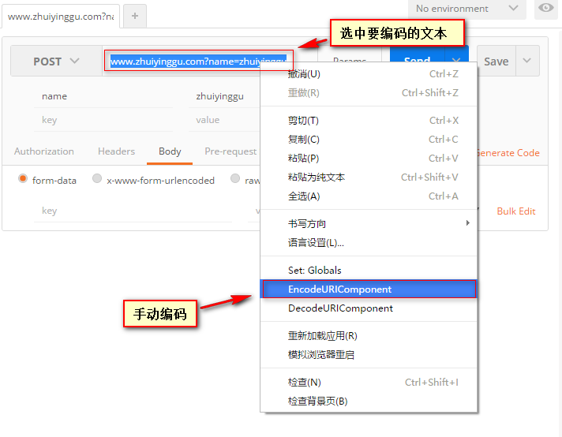Screen dimensions: 562x437
Task: Select the www.zhuiyinggu.com request tab
Action: point(61,17)
